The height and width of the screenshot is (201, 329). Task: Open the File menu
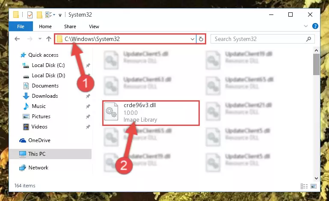point(21,26)
